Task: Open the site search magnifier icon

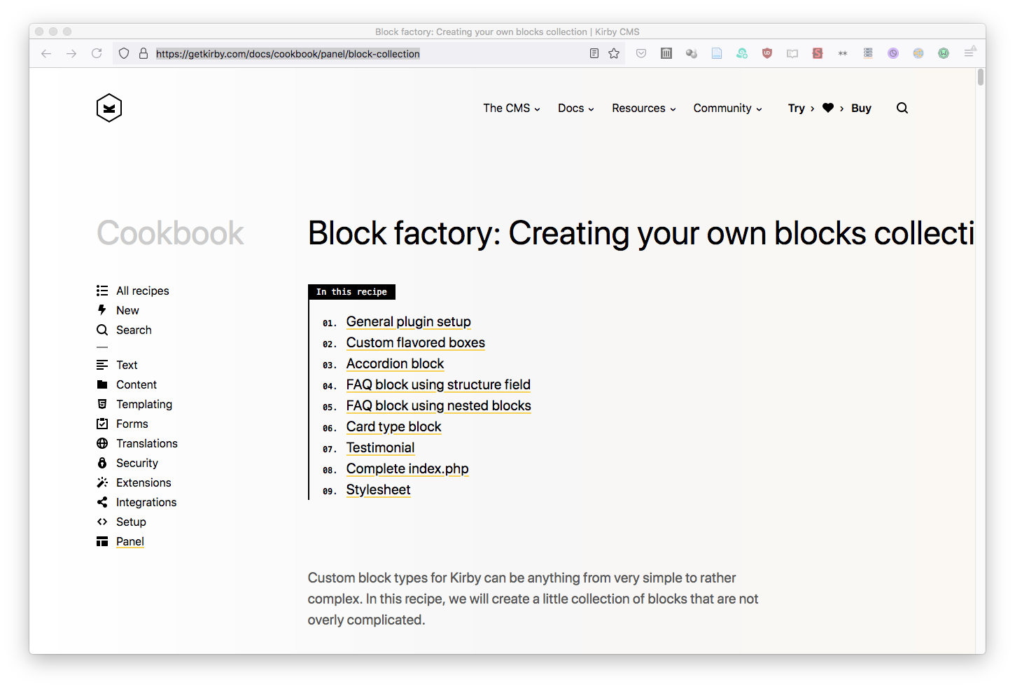Action: (902, 108)
